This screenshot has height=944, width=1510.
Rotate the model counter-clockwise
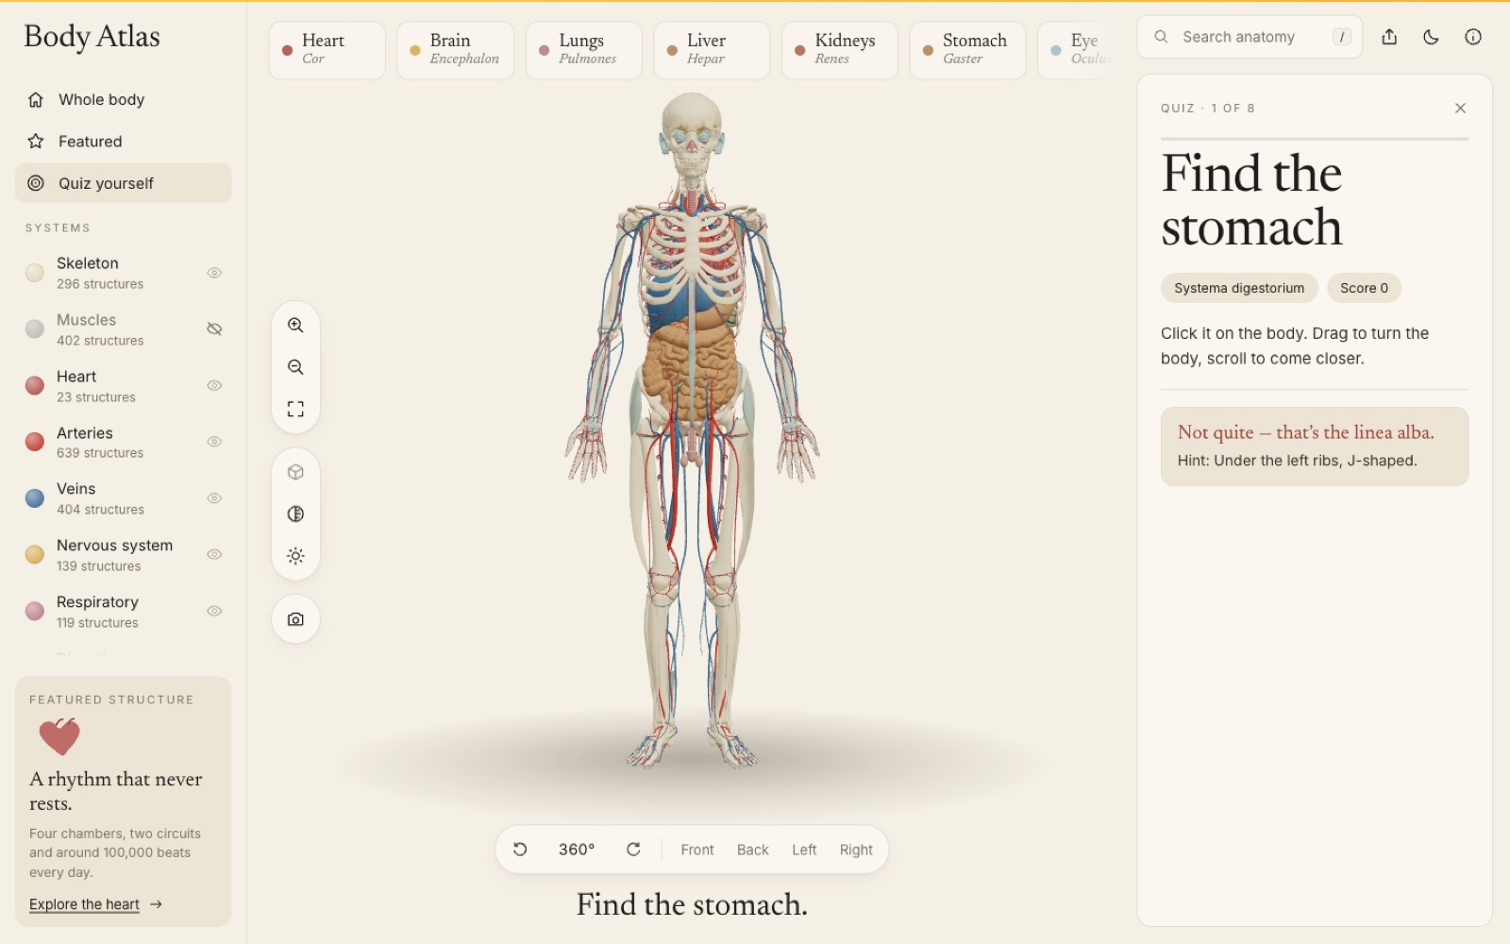[x=520, y=850]
